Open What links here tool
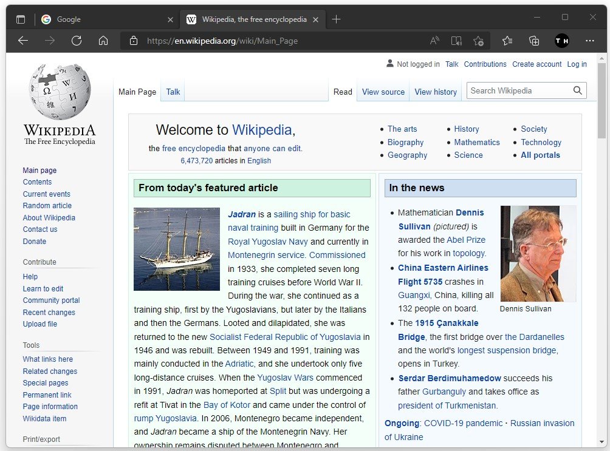610x451 pixels. point(47,359)
